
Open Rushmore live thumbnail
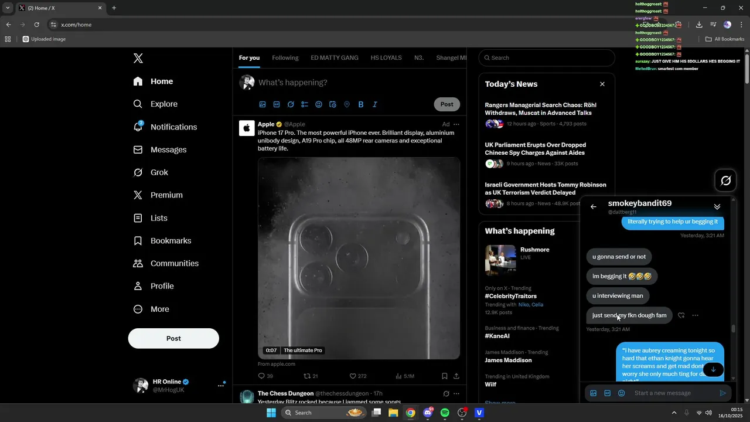pyautogui.click(x=500, y=260)
